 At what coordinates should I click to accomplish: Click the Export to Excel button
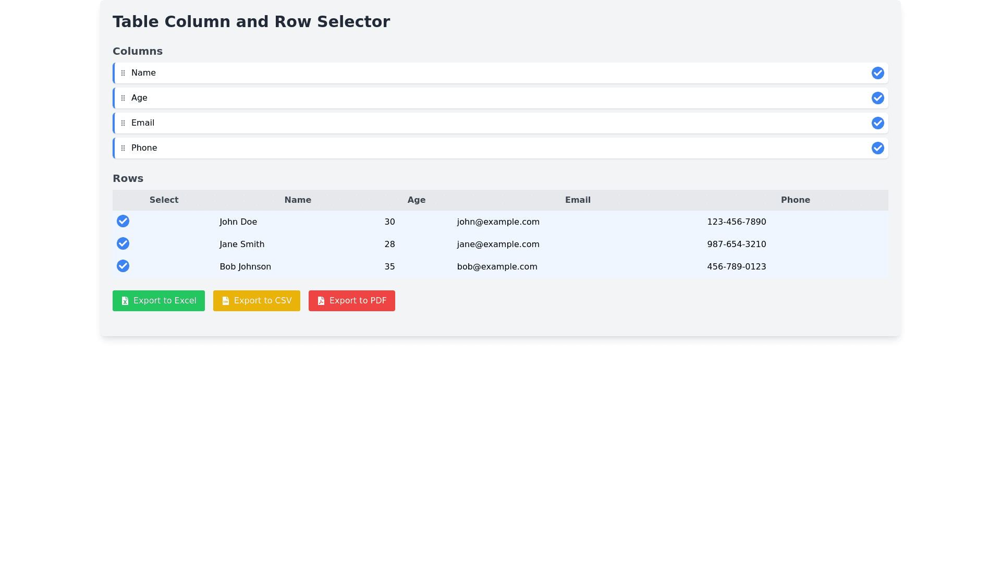(158, 301)
